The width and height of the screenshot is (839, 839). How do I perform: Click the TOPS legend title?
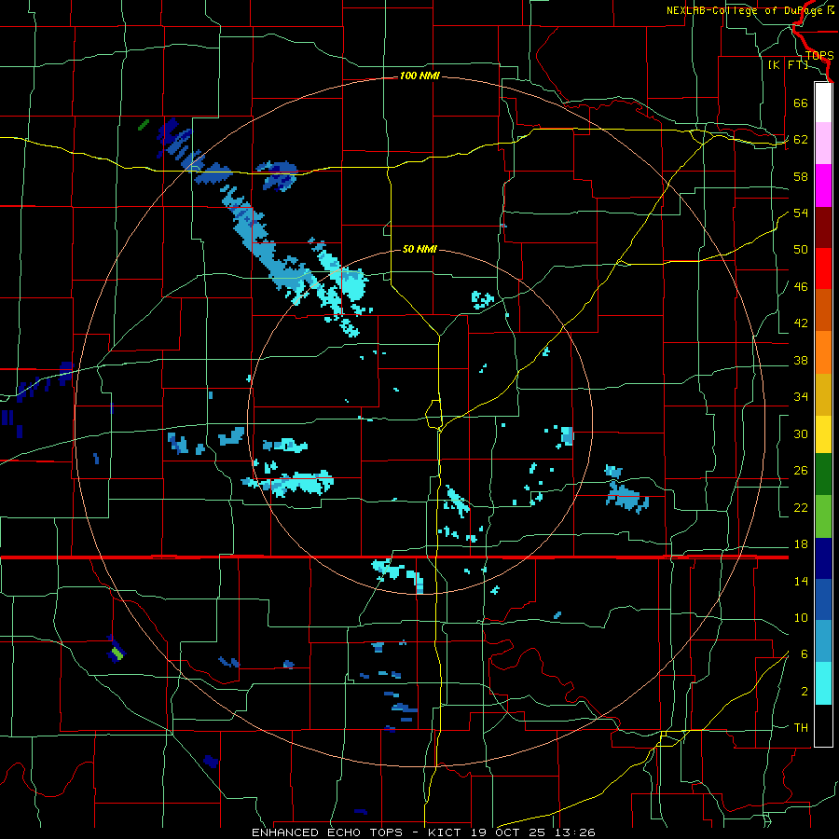[819, 56]
